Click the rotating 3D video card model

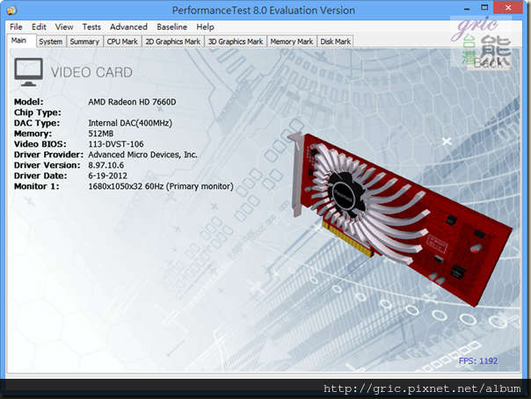pos(400,220)
